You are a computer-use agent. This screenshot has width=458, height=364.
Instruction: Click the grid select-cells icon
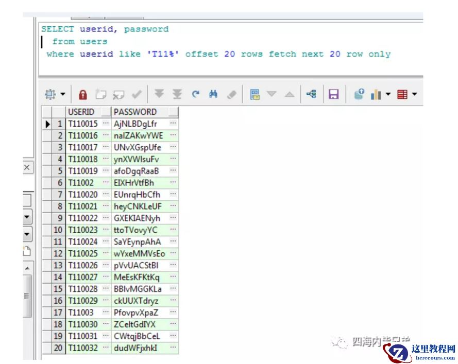[50, 94]
